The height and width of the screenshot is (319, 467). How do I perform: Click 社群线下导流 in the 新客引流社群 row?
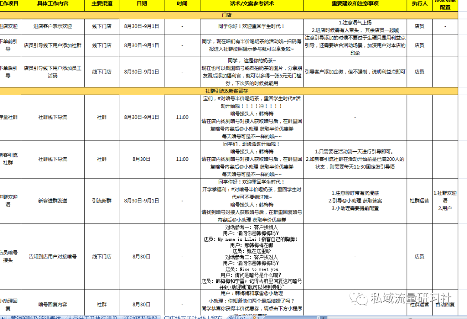(53, 159)
